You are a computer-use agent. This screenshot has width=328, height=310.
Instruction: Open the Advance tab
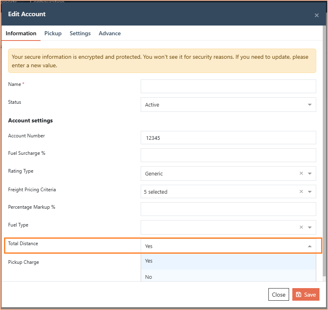pyautogui.click(x=109, y=34)
